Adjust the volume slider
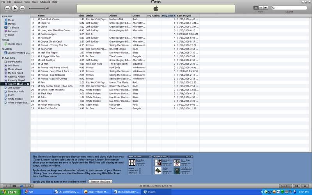The height and width of the screenshot is (195, 312). (38, 8)
